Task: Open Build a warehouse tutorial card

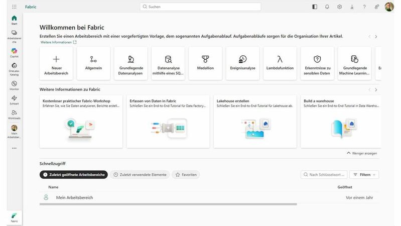Action: coord(341,122)
